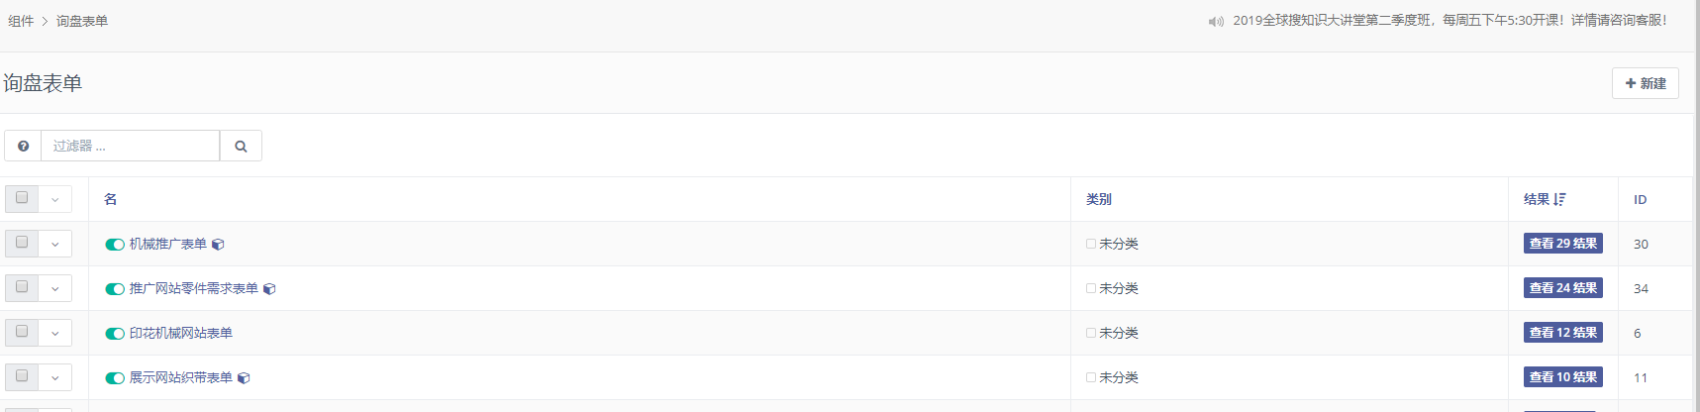Open the header bulk actions dropdown arrow

point(55,199)
